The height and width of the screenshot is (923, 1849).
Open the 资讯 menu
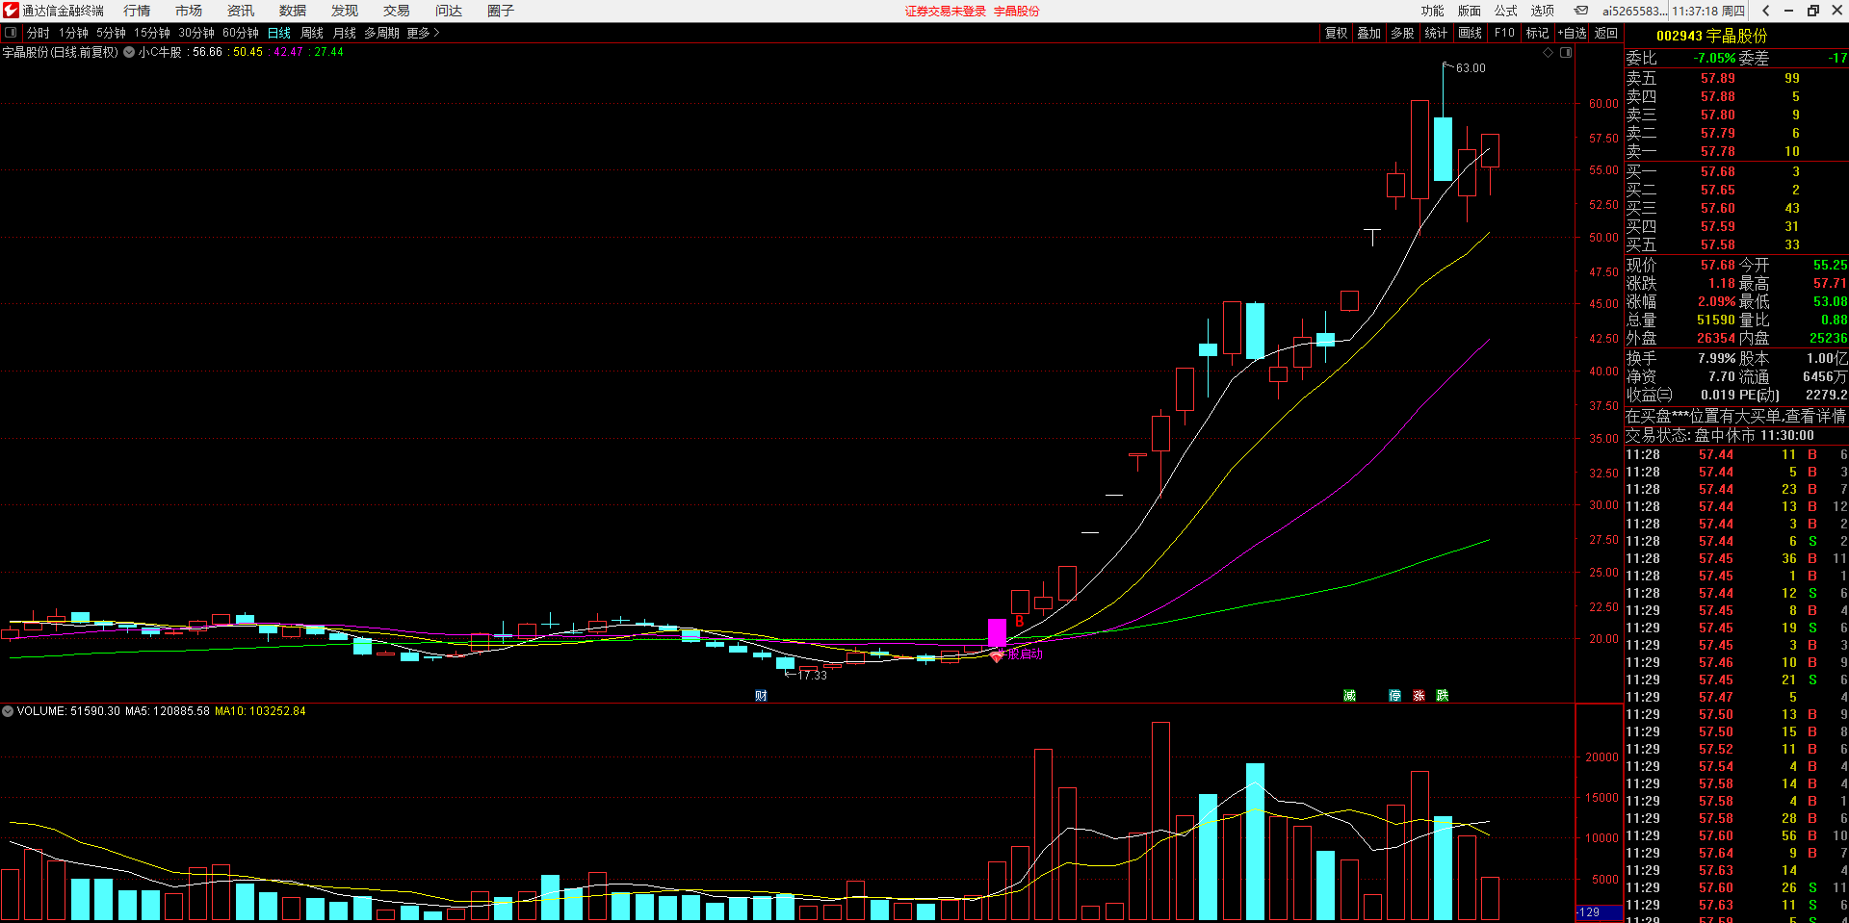point(241,11)
